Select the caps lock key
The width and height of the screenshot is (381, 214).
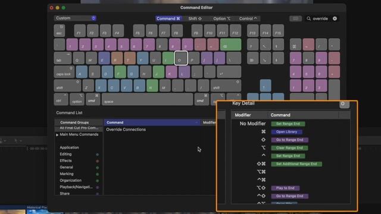coord(64,72)
